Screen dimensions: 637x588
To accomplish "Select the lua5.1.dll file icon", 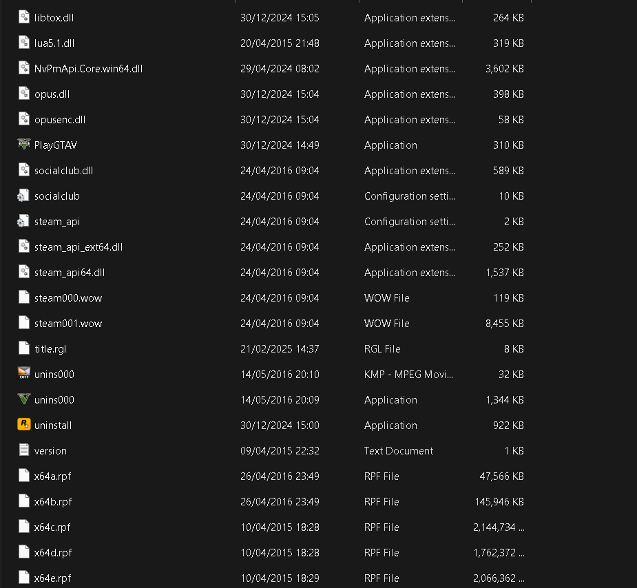I will 24,43.
